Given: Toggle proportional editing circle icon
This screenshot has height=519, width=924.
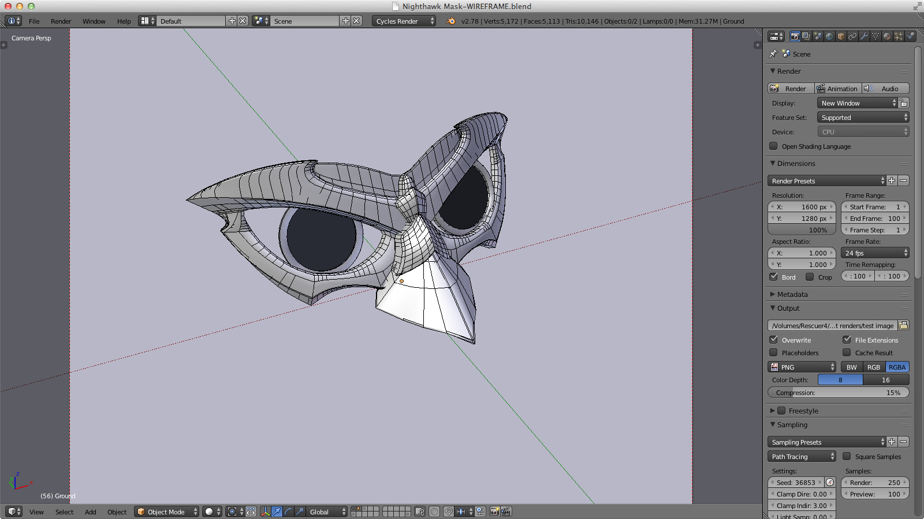Looking at the screenshot, I should point(434,512).
